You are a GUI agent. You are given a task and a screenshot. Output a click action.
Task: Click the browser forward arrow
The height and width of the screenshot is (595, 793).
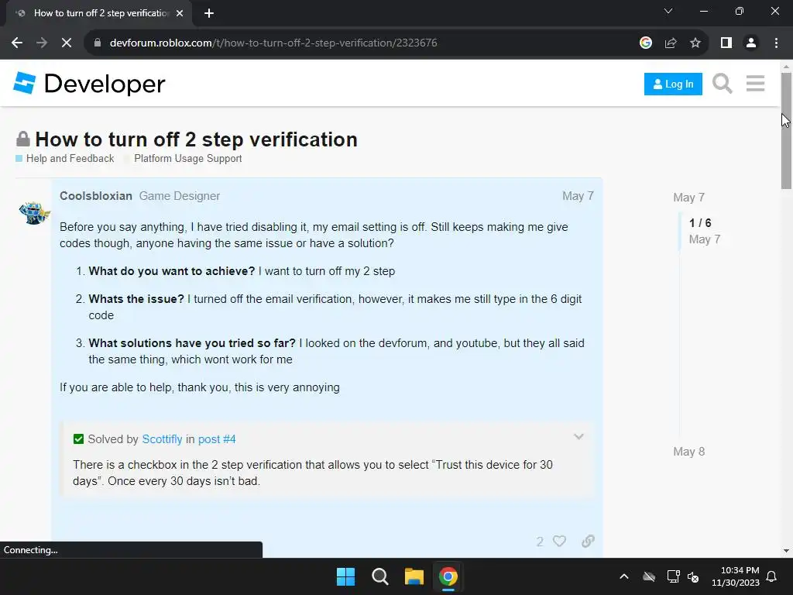click(x=42, y=43)
